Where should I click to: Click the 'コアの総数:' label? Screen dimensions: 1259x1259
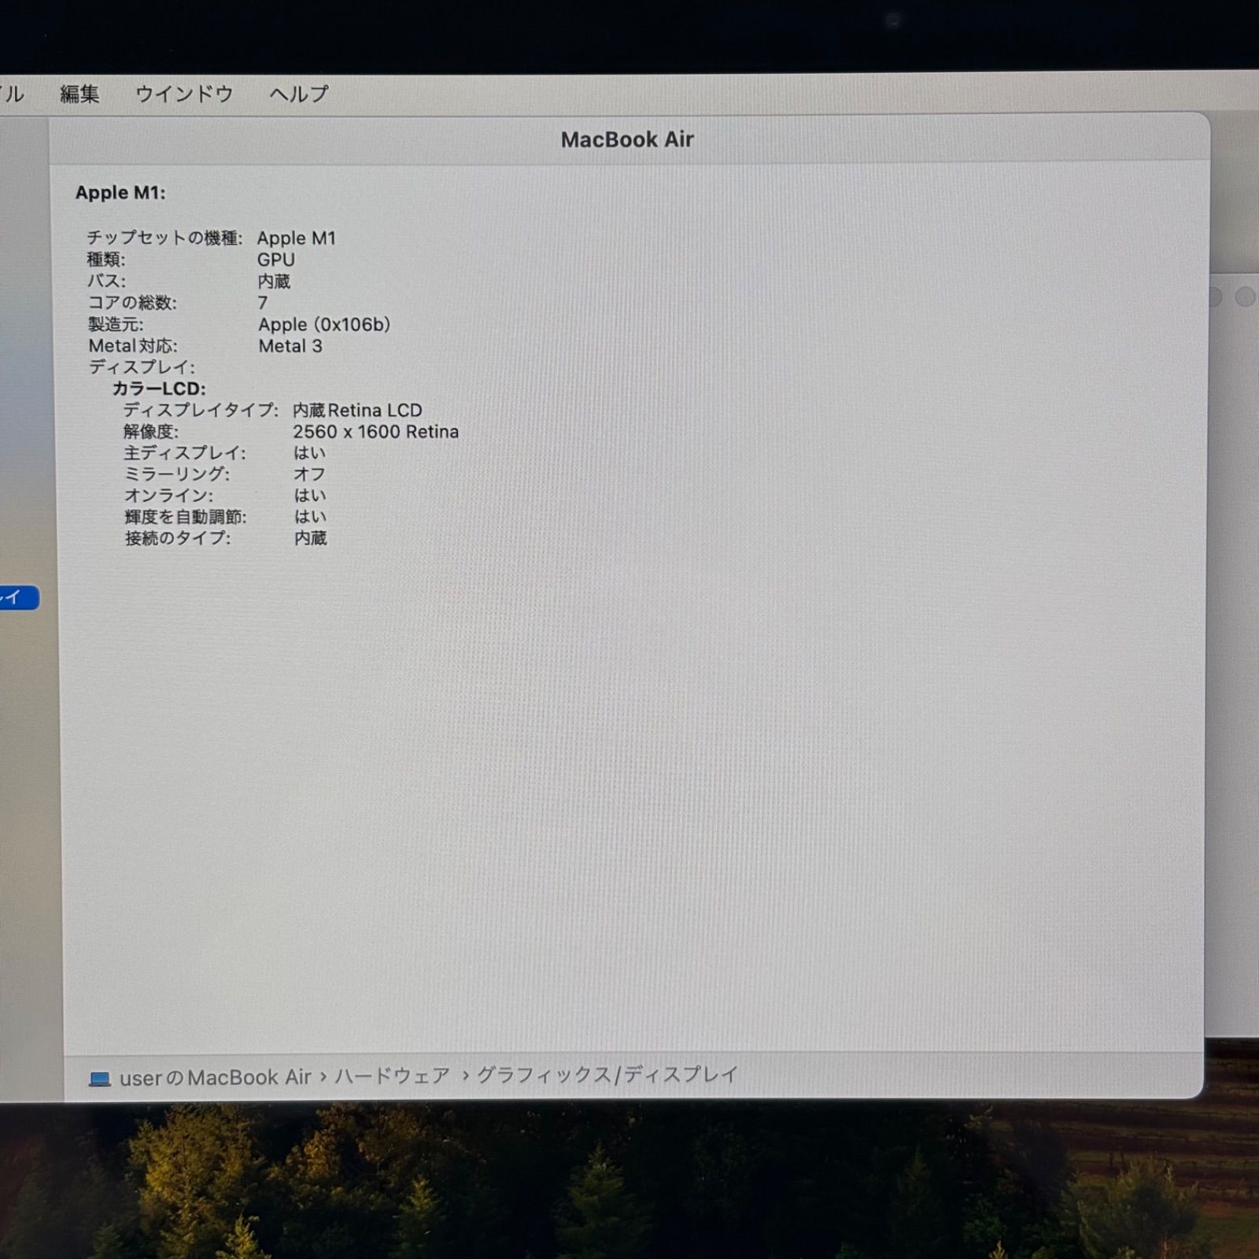click(x=132, y=303)
